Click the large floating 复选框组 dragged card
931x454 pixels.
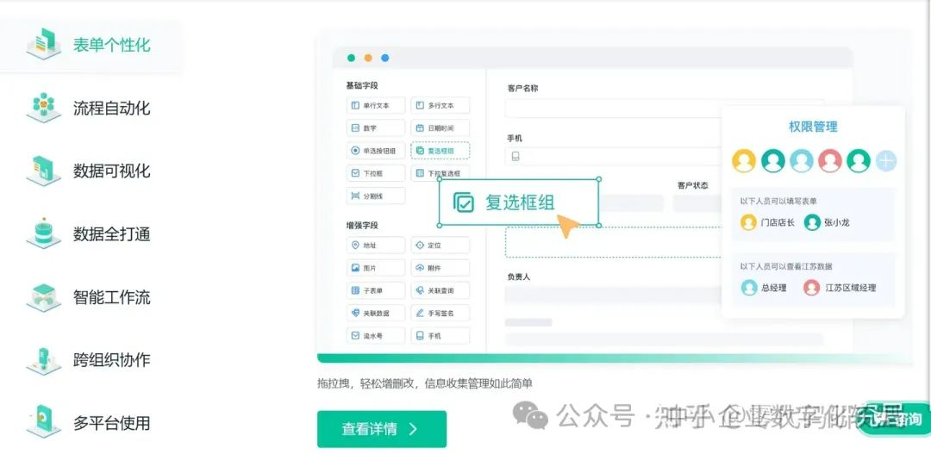(x=519, y=202)
